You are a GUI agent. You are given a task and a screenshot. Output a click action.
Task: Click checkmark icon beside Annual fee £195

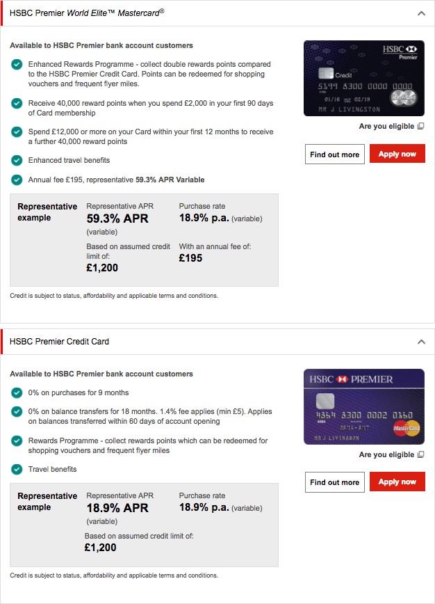tap(17, 180)
